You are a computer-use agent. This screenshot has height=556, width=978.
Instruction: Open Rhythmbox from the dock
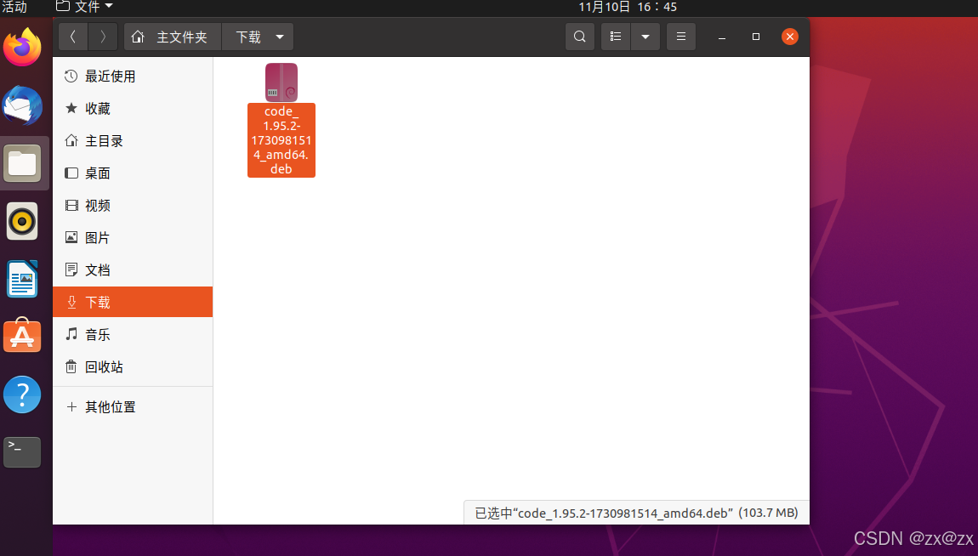(22, 221)
